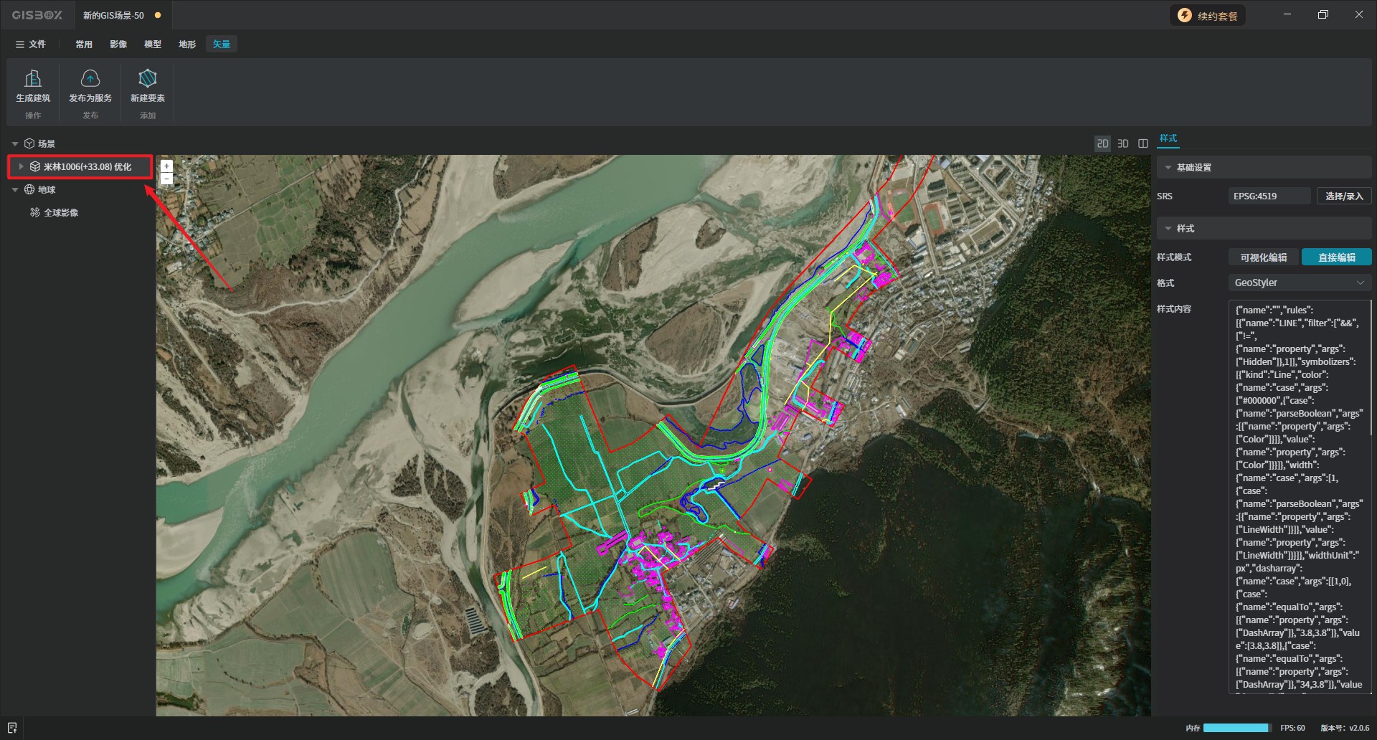Open the GeoStyler format dropdown
1377x740 pixels.
pos(1299,283)
